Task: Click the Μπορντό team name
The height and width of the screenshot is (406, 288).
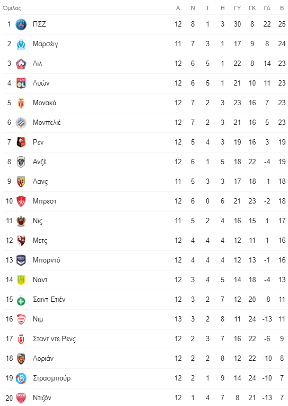Action: pyautogui.click(x=46, y=260)
